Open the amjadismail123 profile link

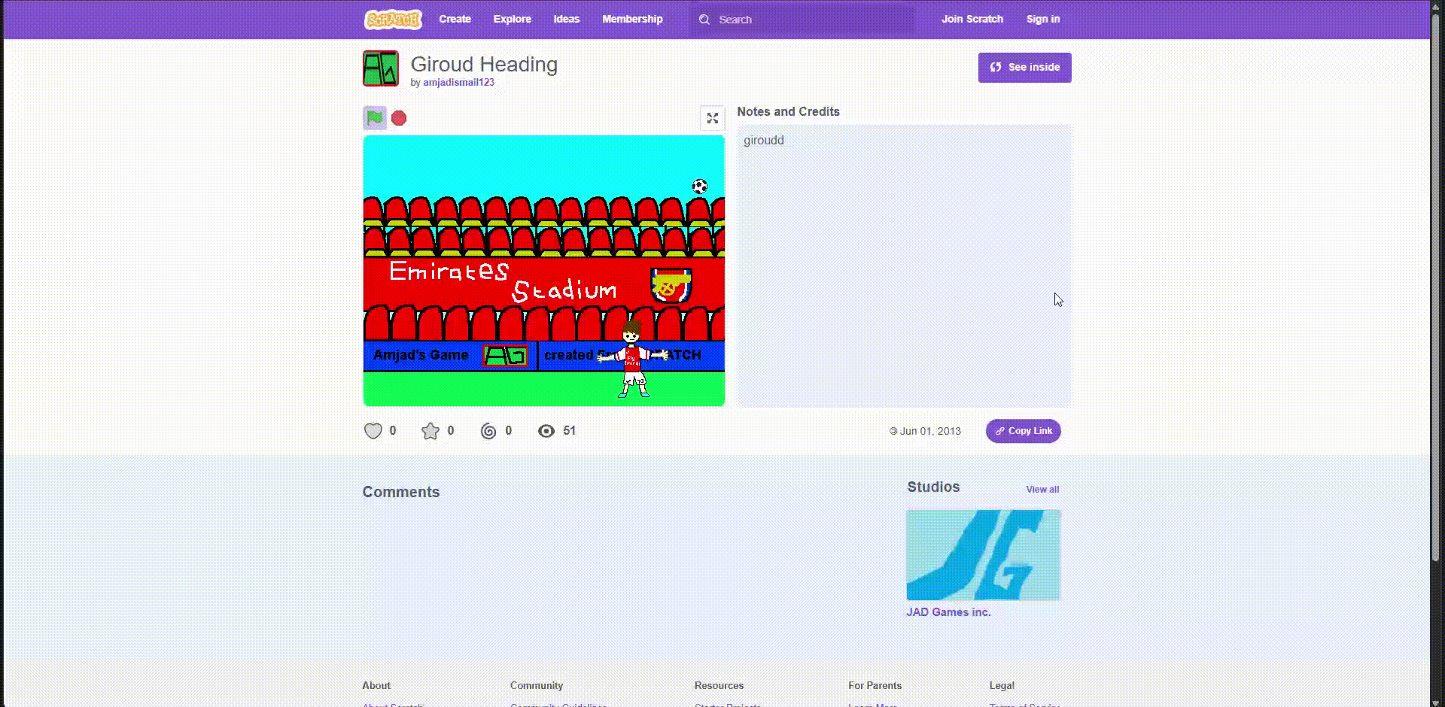point(458,83)
